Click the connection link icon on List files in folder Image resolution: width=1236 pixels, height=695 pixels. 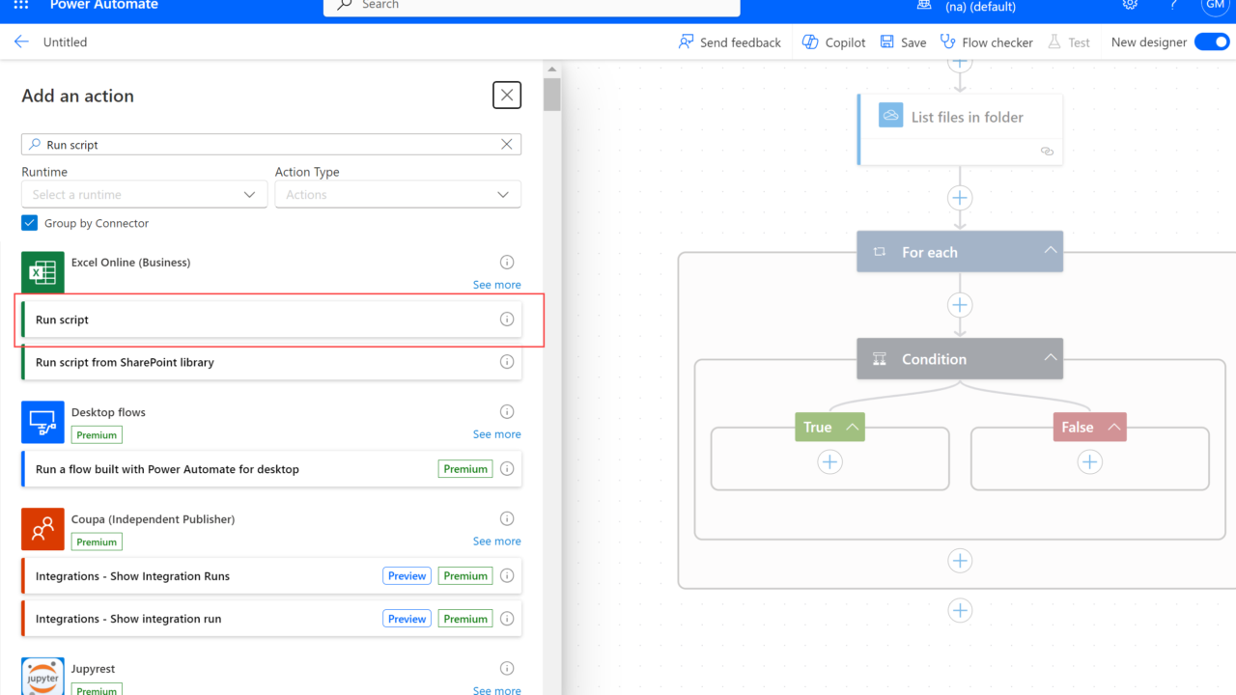coord(1047,152)
